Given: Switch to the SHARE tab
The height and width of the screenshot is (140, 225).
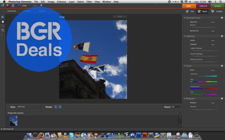Looking at the screenshot, I should click(217, 6).
